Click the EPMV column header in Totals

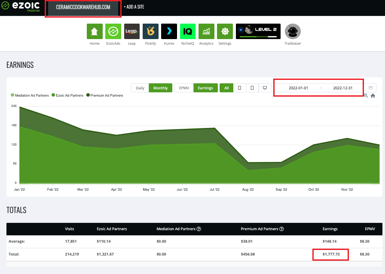(370, 229)
